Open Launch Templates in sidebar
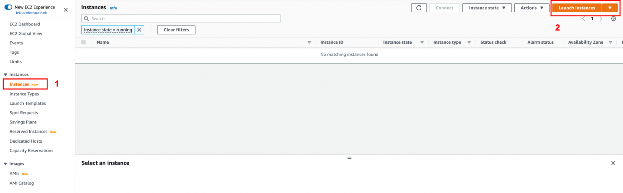 (28, 104)
